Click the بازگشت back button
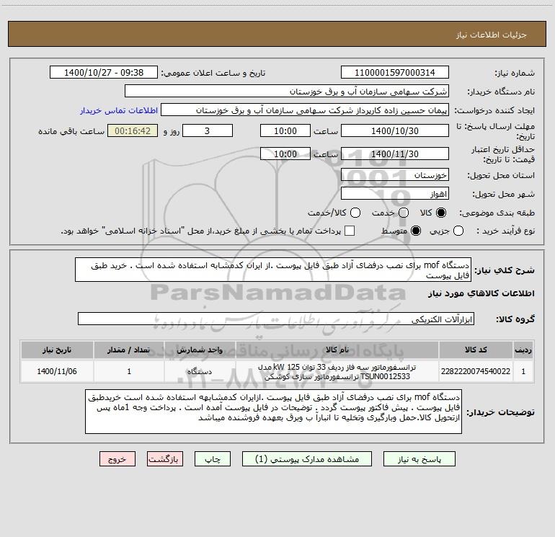555x537 pixels. pyautogui.click(x=165, y=459)
